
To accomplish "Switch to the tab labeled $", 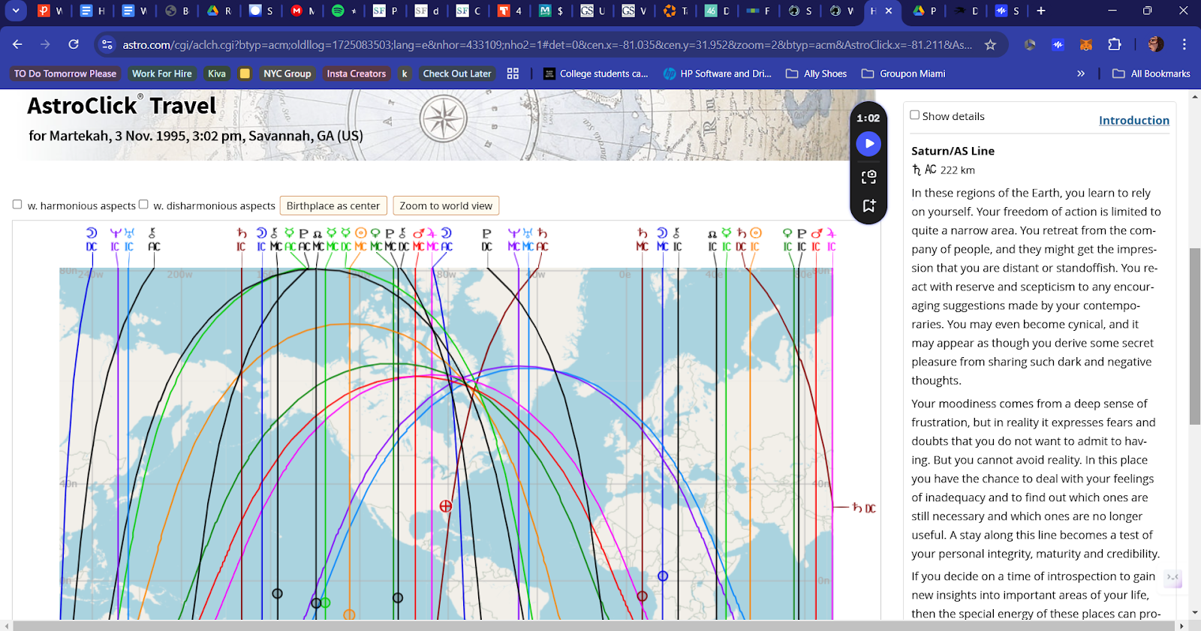I will point(552,11).
